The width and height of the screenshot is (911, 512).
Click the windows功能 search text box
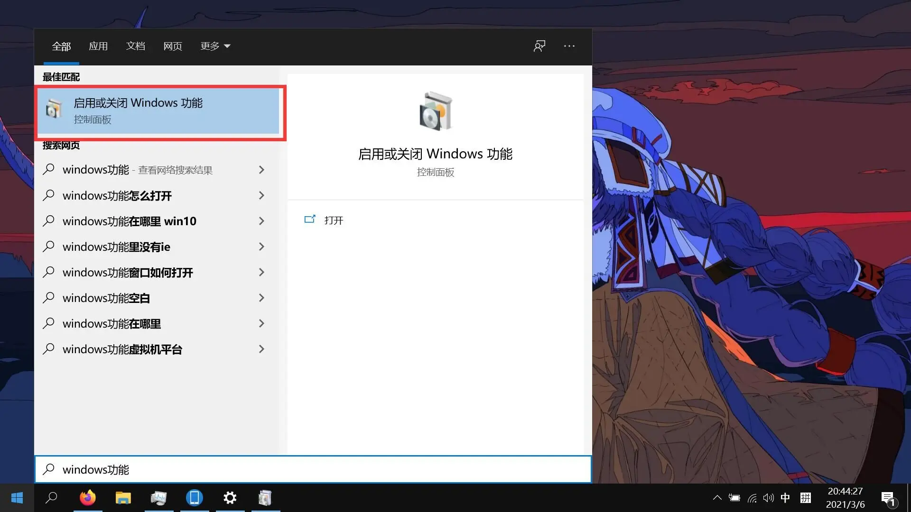click(313, 469)
